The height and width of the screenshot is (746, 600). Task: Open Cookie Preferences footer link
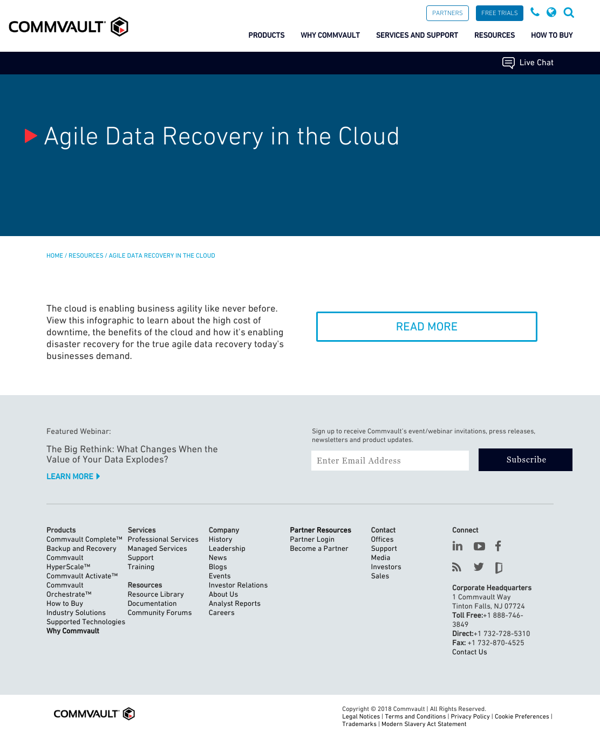522,717
